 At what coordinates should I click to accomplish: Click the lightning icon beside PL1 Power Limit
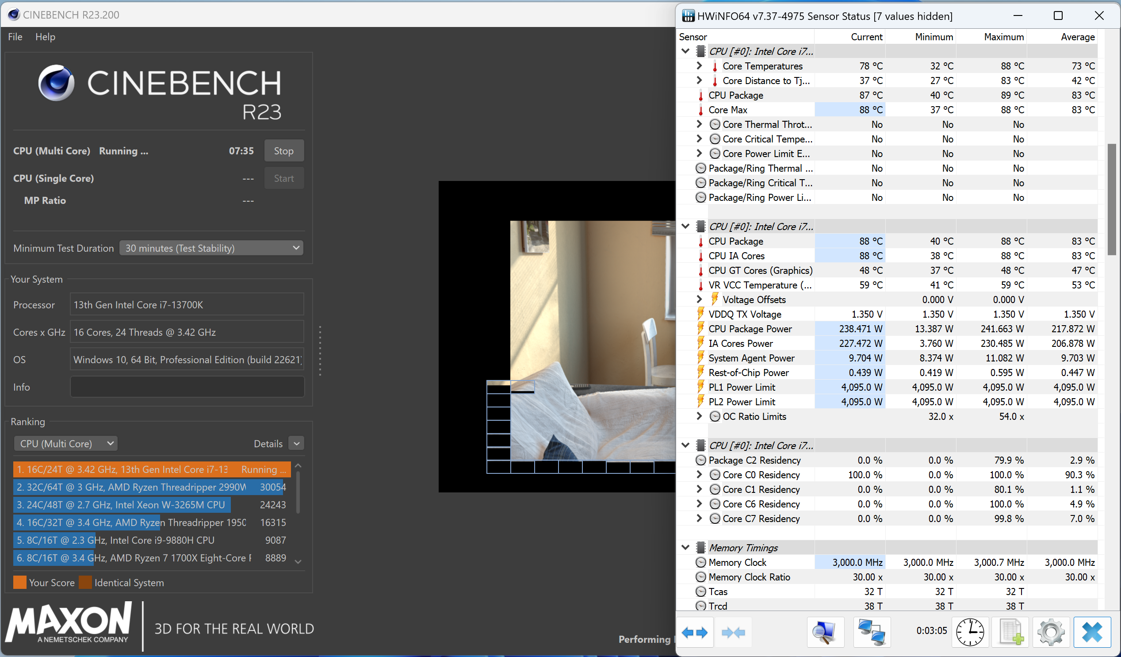click(x=700, y=387)
